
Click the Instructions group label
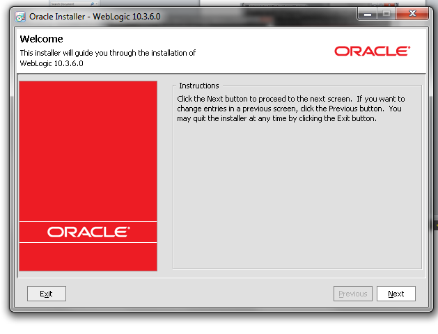199,86
